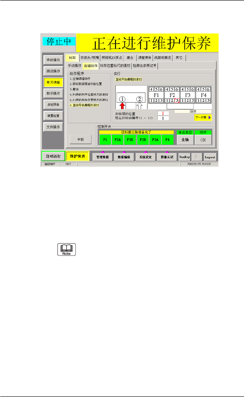Screen dimensions: 244x397
Task: Toggle the green F3B feeder button
Action: click(x=130, y=140)
